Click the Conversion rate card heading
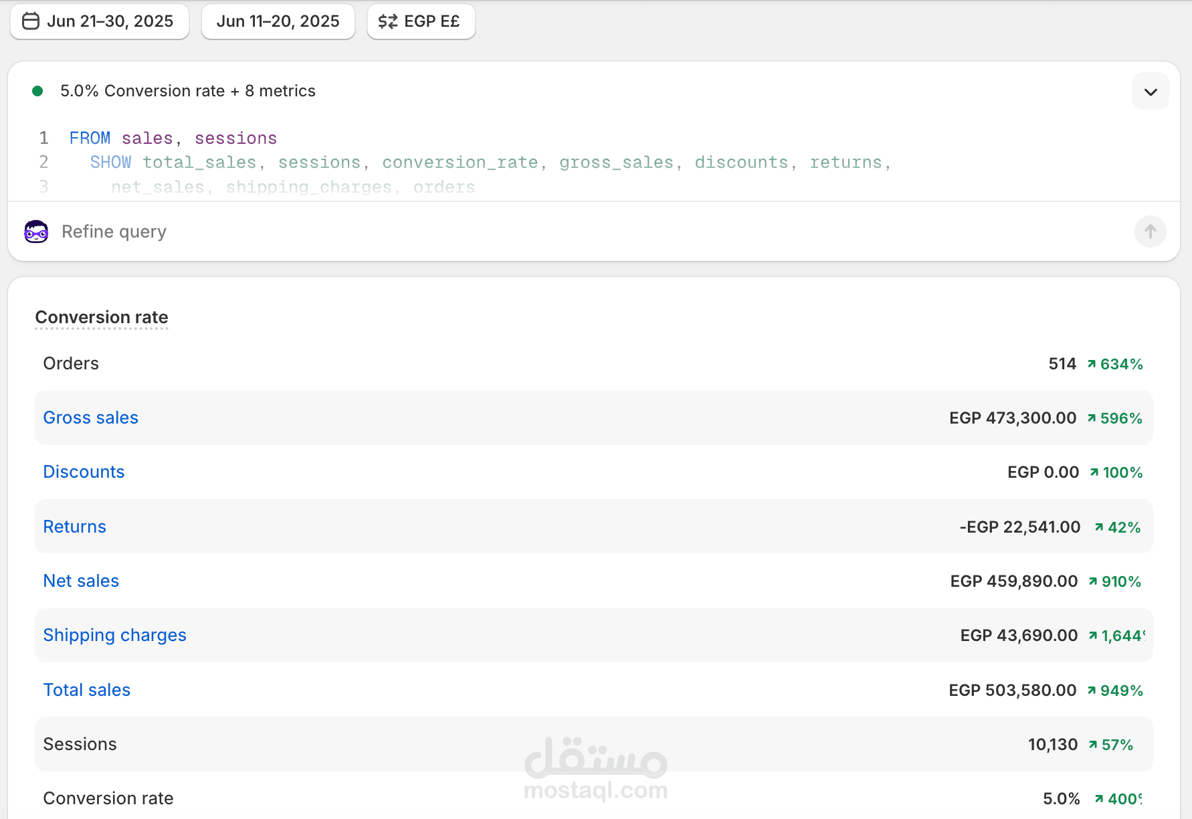Screen dimensions: 1192x819 (x=102, y=317)
